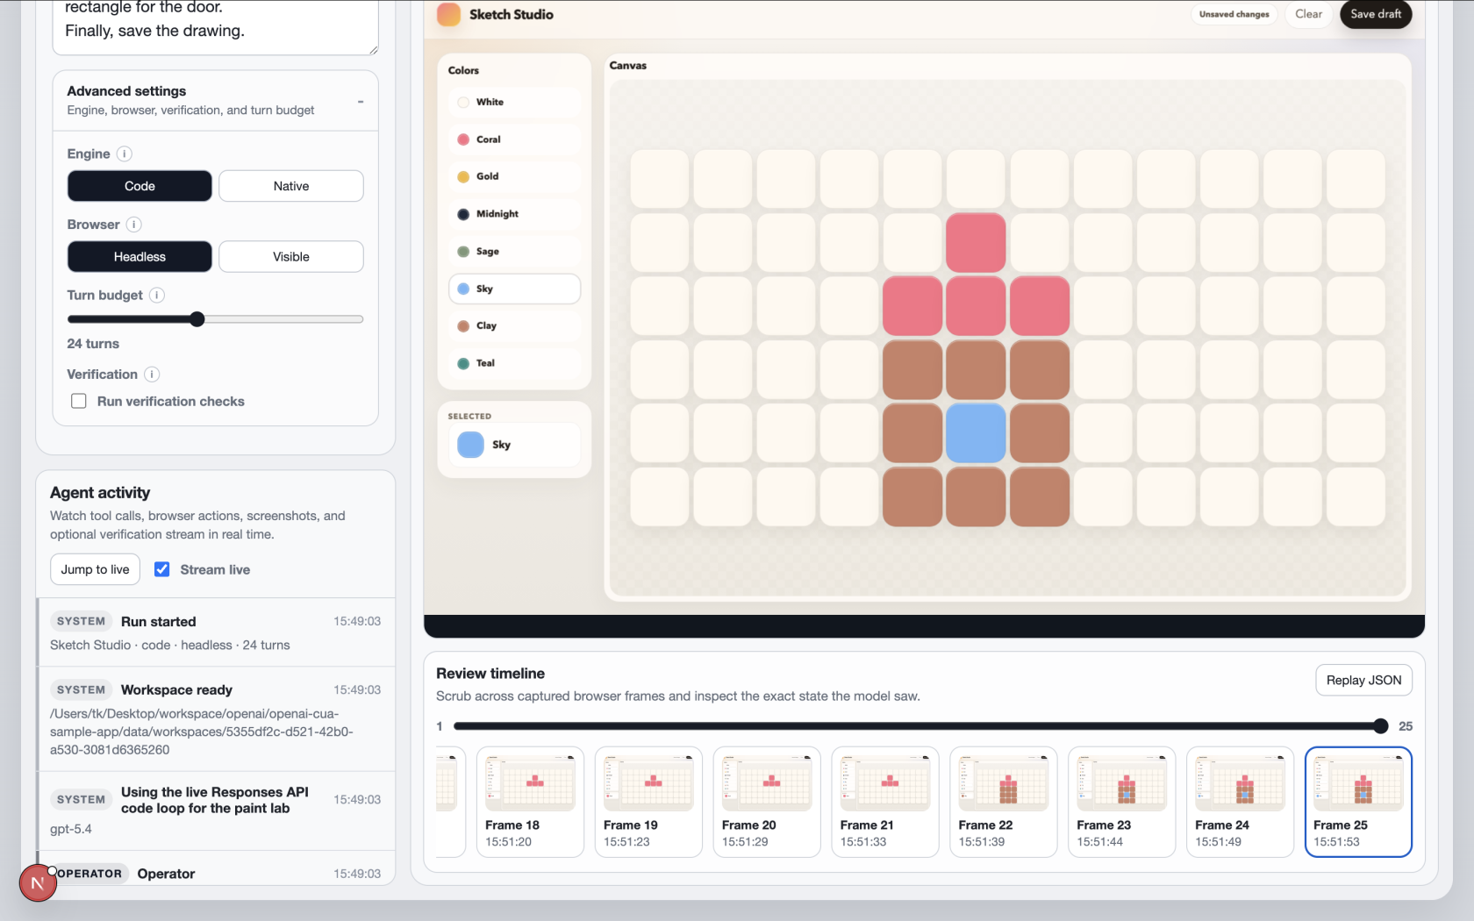Screen dimensions: 1474x921
Task: Click Save draft button
Action: click(x=1375, y=14)
